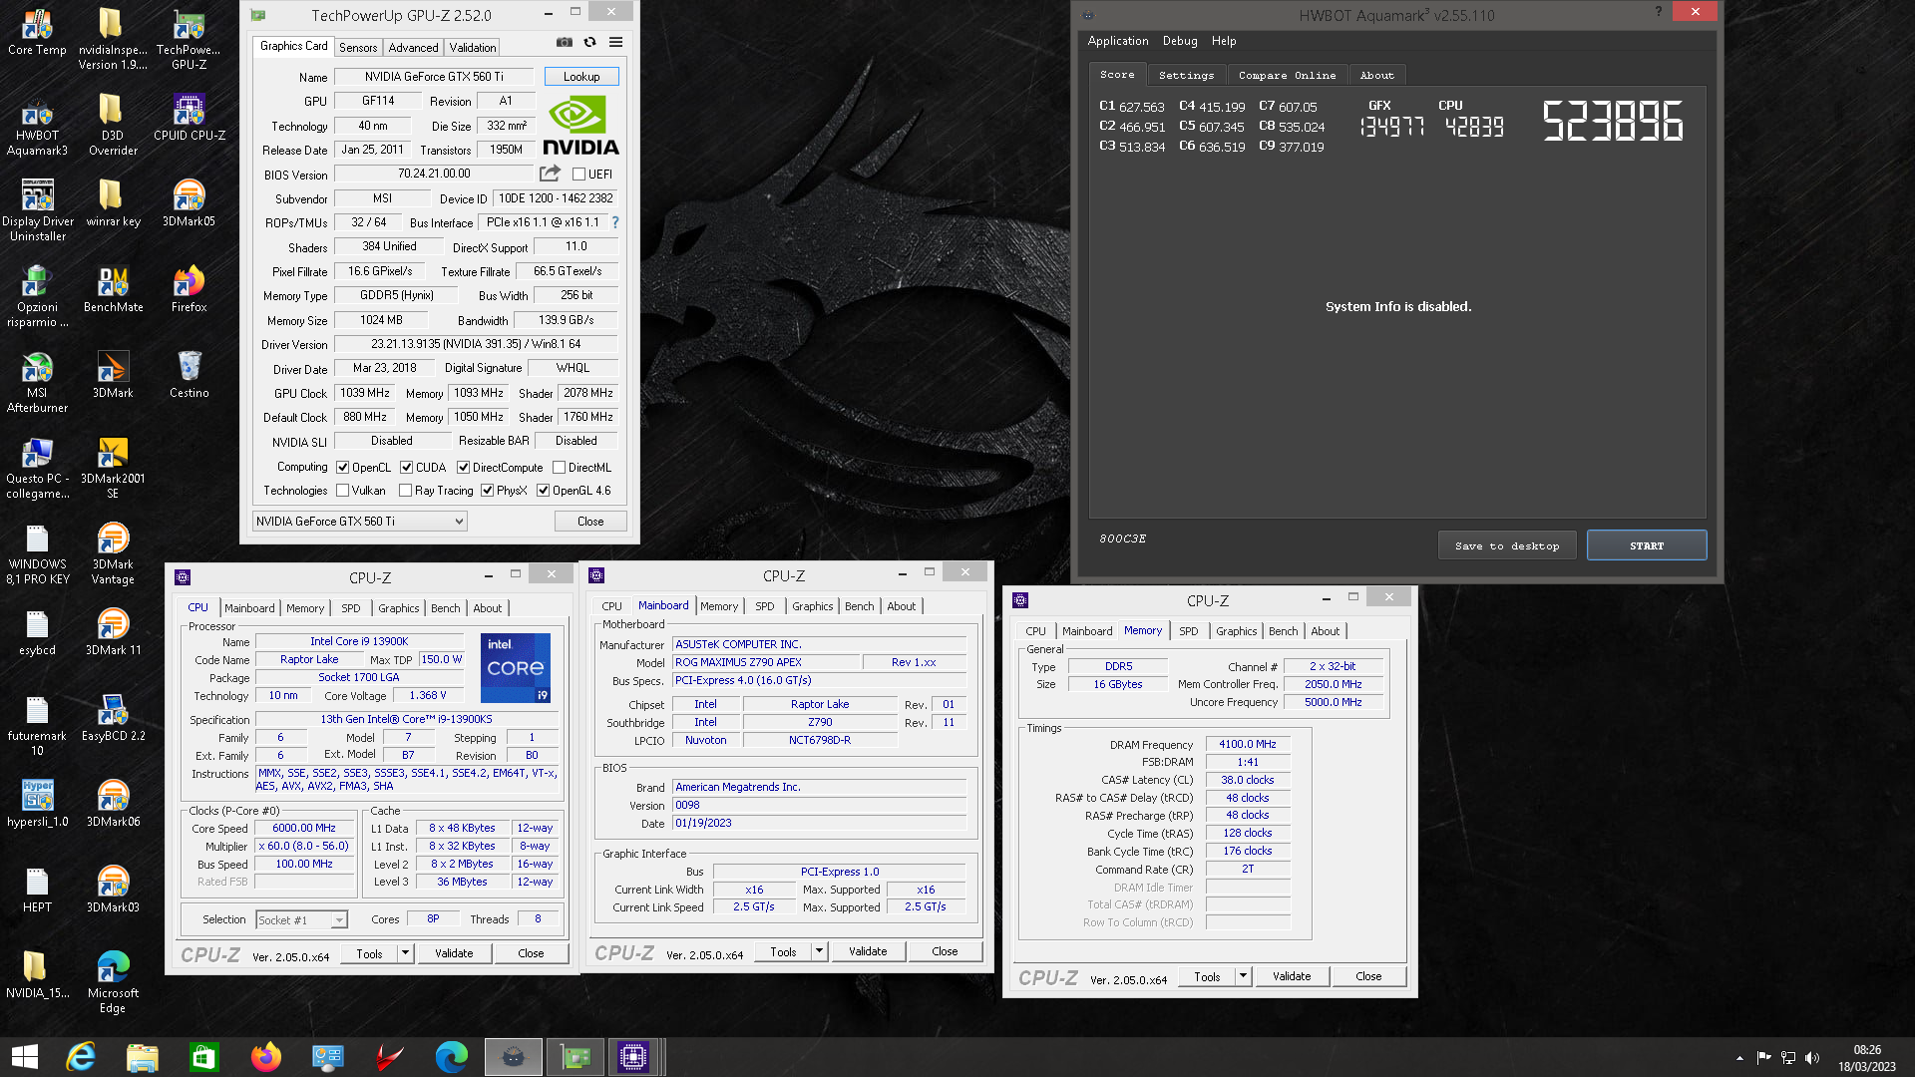Click GPU name field GTX 560 Ti

pos(434,77)
